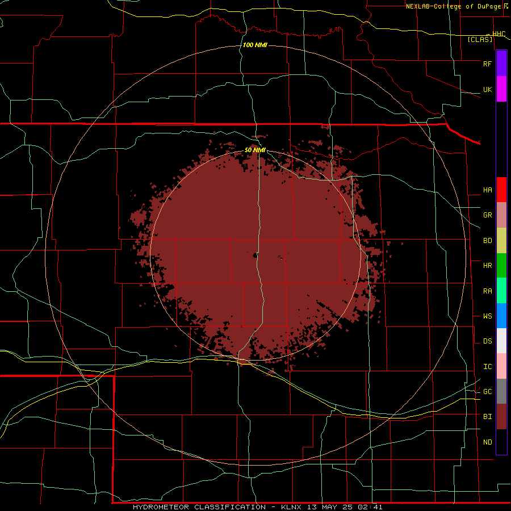This screenshot has height=511, width=511.
Task: Click the 'RA' legend label
Action: click(487, 291)
